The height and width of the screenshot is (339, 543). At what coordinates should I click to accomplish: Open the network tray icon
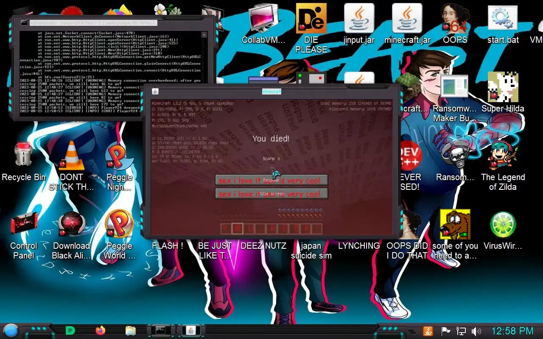[x=461, y=331]
